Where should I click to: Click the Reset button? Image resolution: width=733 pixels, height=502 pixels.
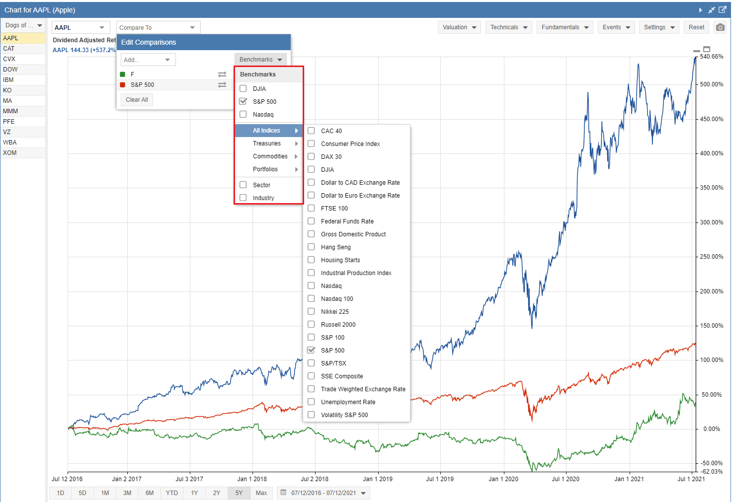[x=696, y=27]
